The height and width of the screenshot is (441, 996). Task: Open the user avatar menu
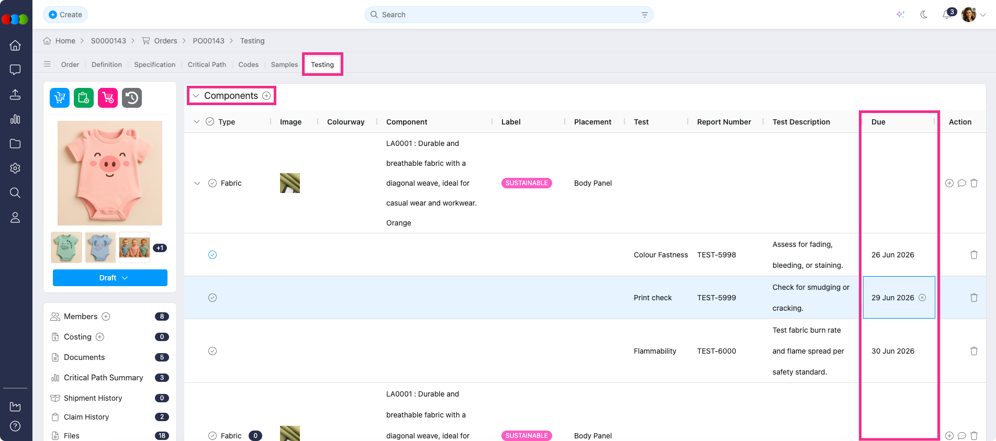(973, 15)
